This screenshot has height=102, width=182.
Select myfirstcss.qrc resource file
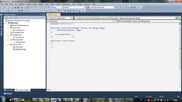click(20, 42)
